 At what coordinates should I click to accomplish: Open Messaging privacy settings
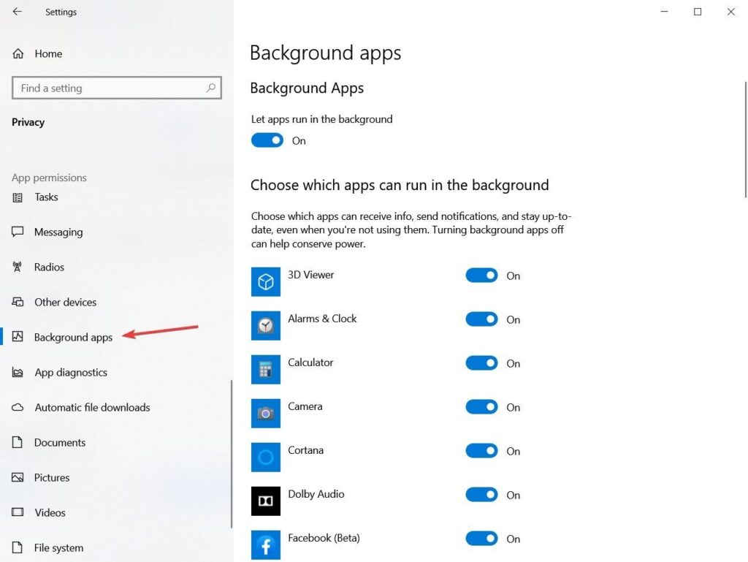point(58,232)
